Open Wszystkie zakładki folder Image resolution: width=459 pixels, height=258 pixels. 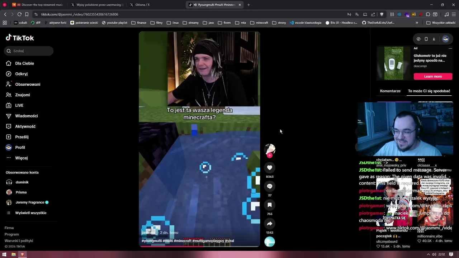click(x=441, y=23)
